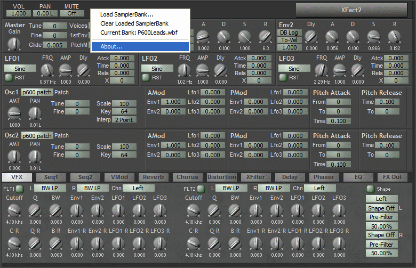Click the LFO2 AMP knob

tap(203, 70)
